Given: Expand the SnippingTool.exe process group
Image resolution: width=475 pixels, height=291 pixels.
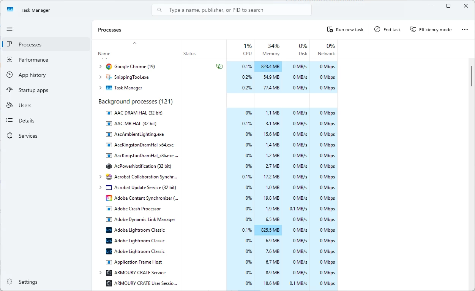Looking at the screenshot, I should (100, 77).
